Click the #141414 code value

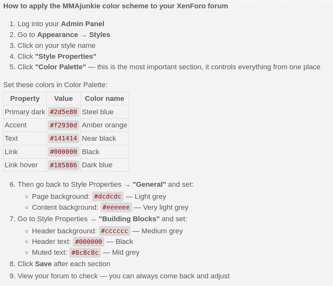(x=63, y=139)
